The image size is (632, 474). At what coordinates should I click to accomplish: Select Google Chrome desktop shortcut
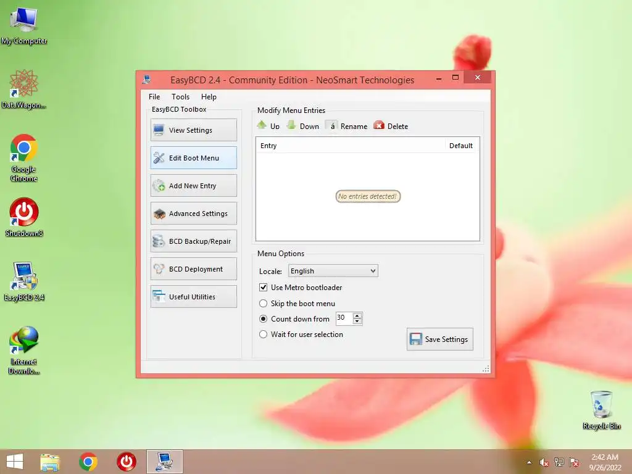24,157
